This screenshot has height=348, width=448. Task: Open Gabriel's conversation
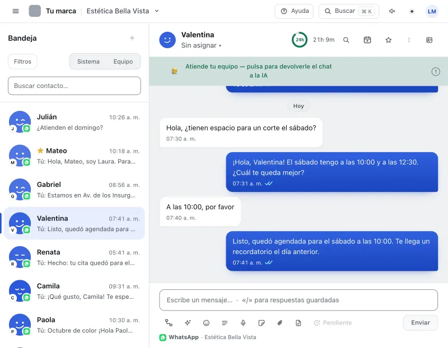pyautogui.click(x=74, y=190)
